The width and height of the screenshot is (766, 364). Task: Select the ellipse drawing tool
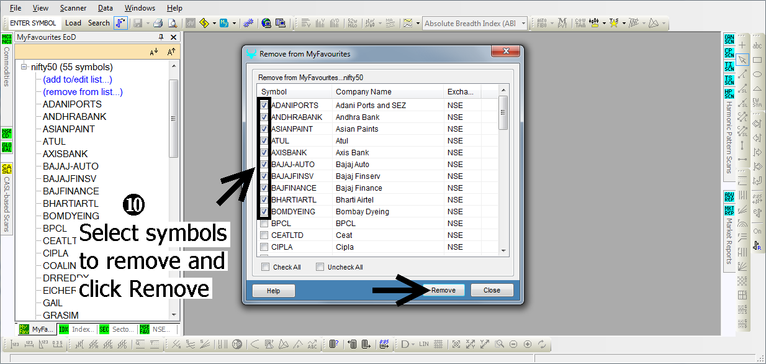click(757, 74)
